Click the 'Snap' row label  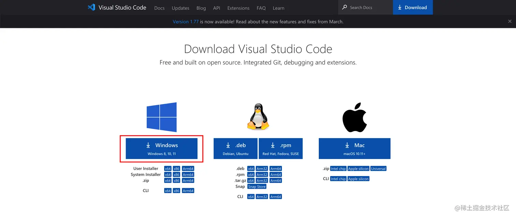tap(240, 187)
